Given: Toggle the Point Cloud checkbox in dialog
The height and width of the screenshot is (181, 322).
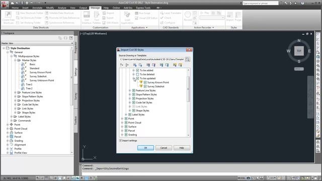Looking at the screenshot, I should click(126, 123).
